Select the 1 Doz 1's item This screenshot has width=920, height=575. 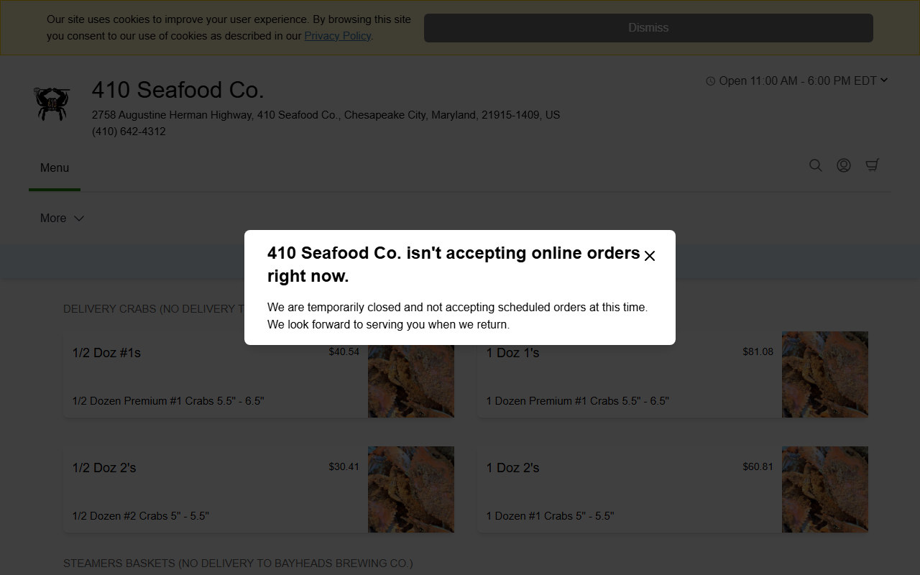click(673, 374)
